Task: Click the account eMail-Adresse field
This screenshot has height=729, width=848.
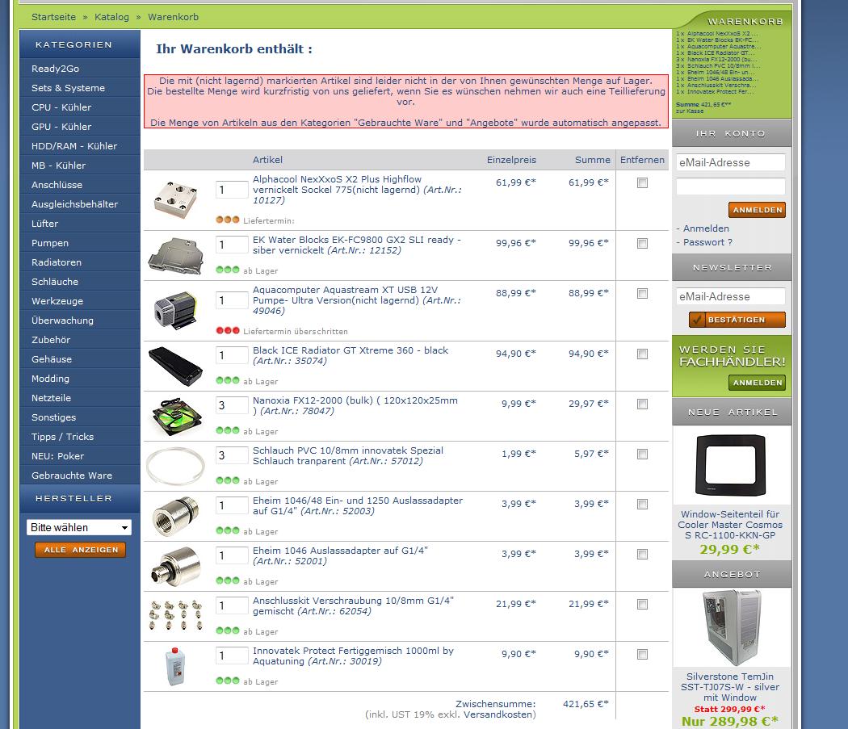Action: [731, 162]
